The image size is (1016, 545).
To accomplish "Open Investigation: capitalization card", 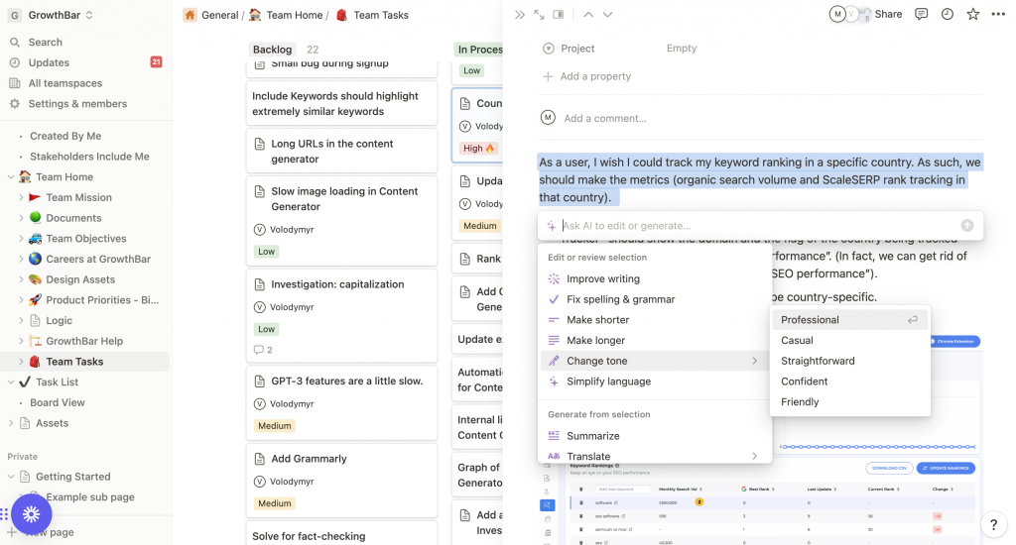I will (341, 315).
